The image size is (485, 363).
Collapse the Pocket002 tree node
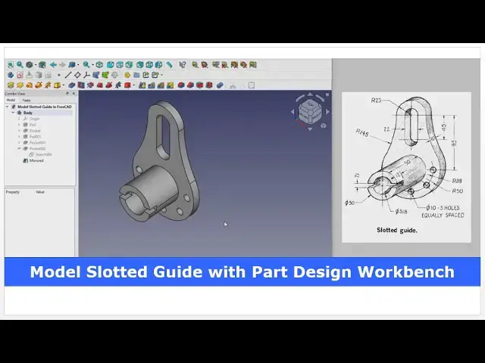tap(19, 148)
